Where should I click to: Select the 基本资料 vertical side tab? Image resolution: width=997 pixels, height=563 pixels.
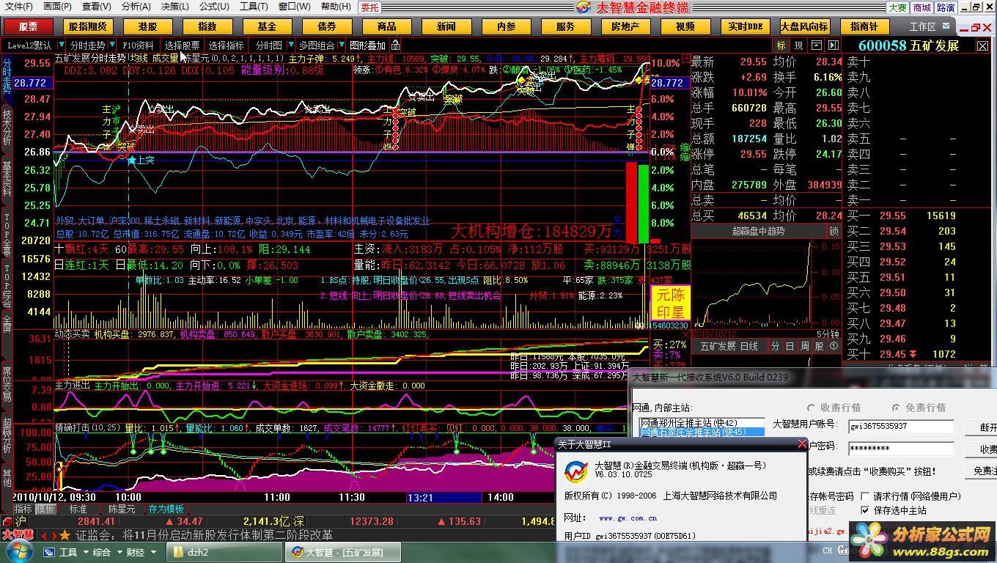tap(7, 179)
